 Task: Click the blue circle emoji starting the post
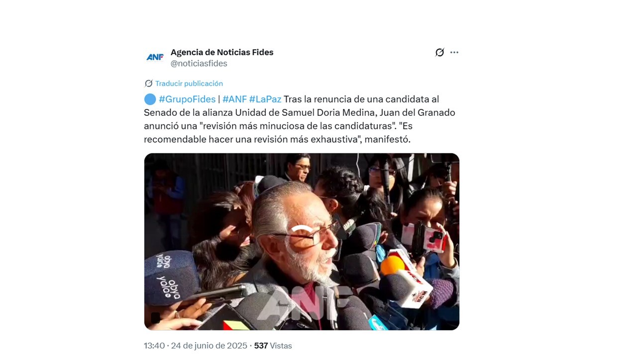[150, 99]
